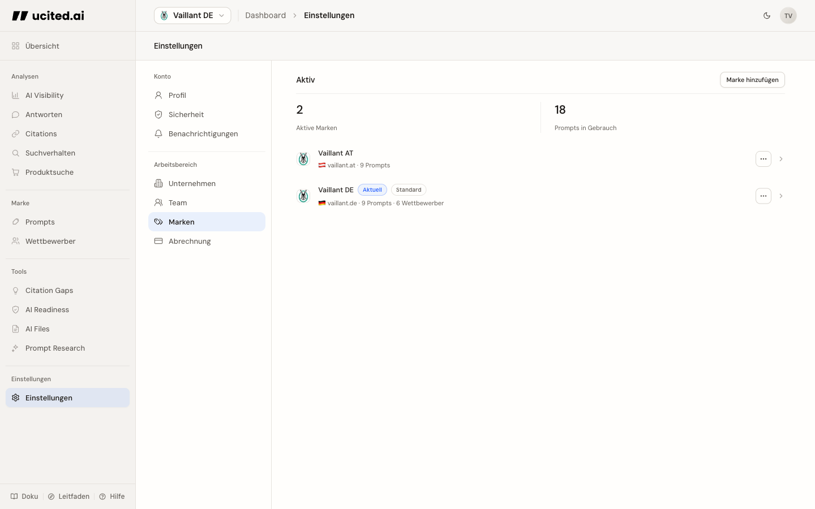Click the Vaillant AT brand logo

click(303, 159)
